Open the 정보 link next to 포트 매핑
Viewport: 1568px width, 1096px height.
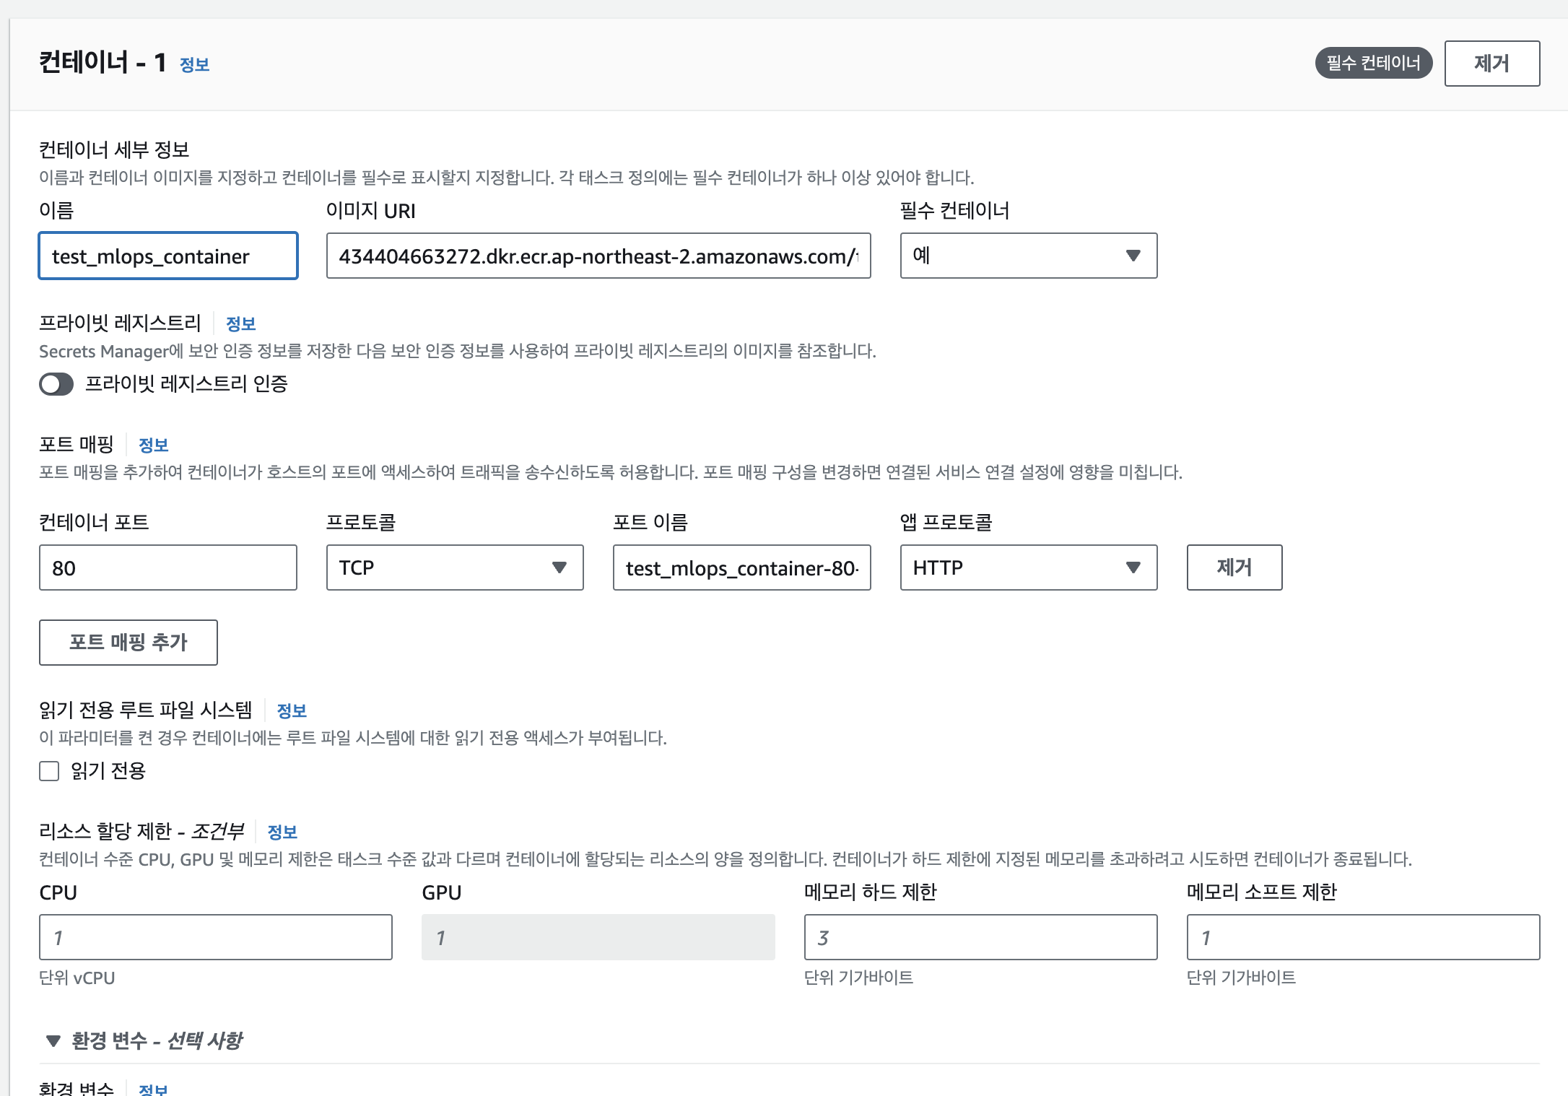coord(153,445)
